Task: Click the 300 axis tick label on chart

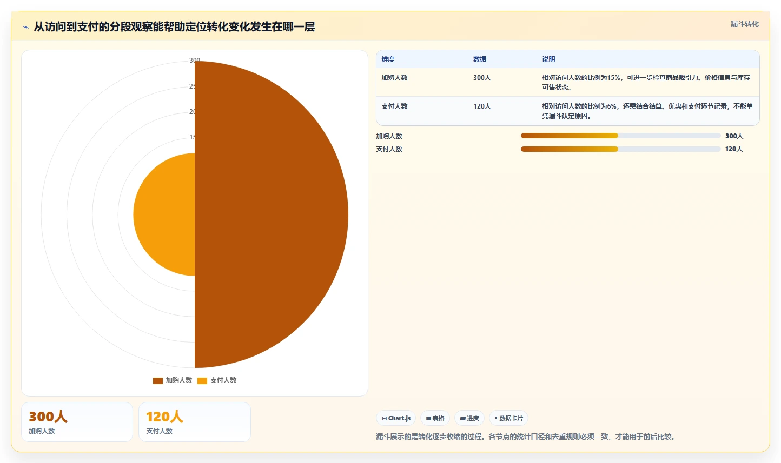Action: click(195, 61)
